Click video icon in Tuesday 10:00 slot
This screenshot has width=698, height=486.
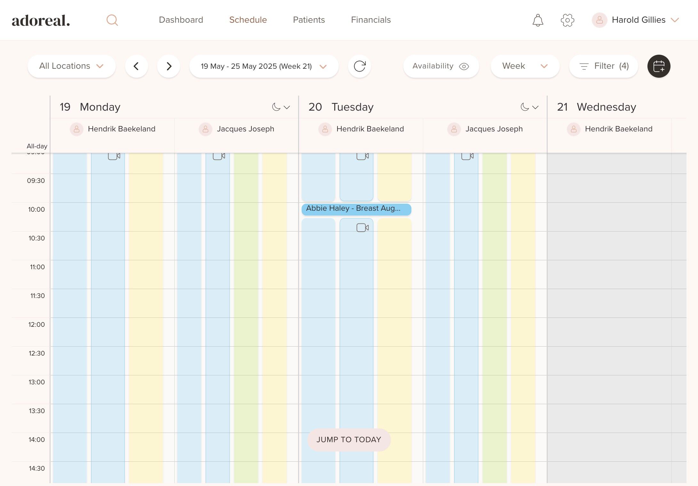(362, 228)
